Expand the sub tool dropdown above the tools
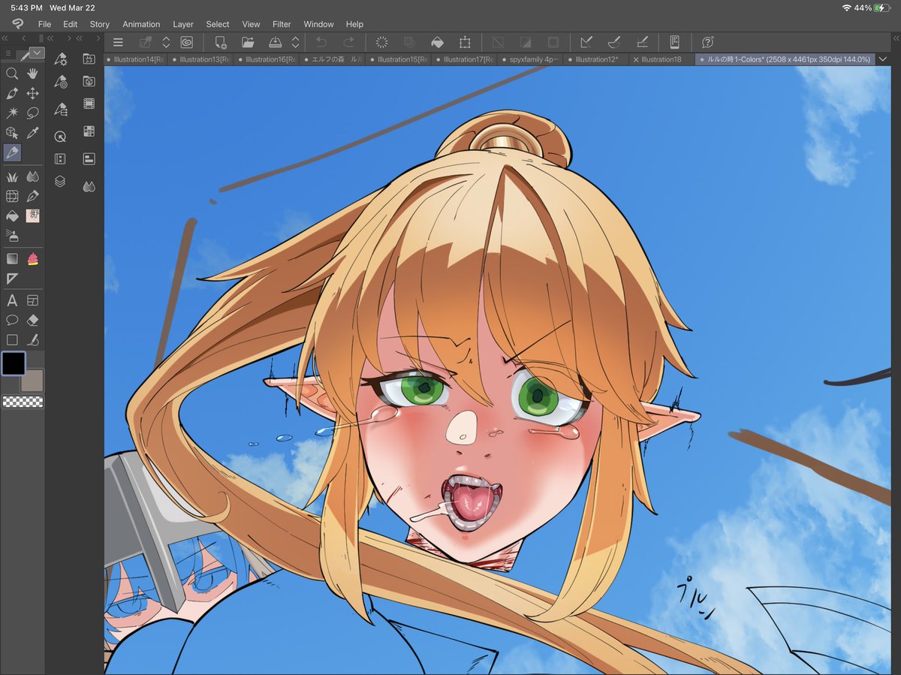The height and width of the screenshot is (675, 901). (37, 53)
